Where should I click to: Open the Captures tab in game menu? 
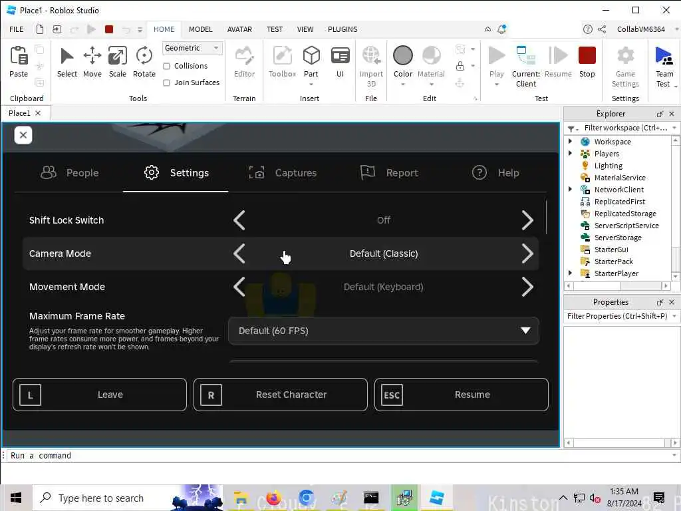[283, 173]
